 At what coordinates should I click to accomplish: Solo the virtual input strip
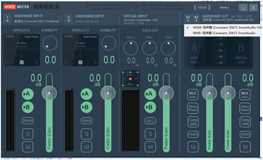[150, 134]
